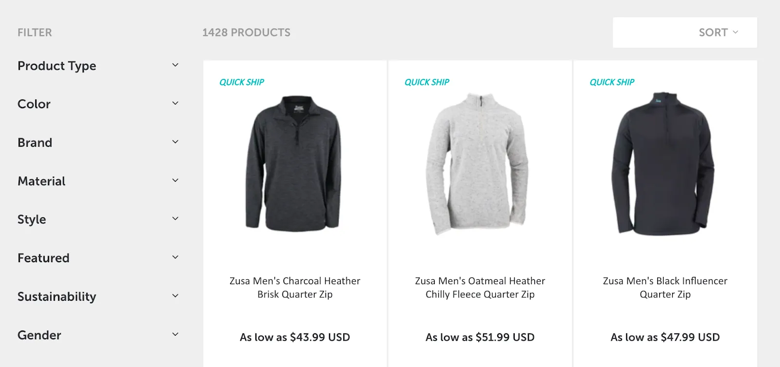Screen dimensions: 780x367
Task: Expand the Color filter chevron
Action: point(175,104)
